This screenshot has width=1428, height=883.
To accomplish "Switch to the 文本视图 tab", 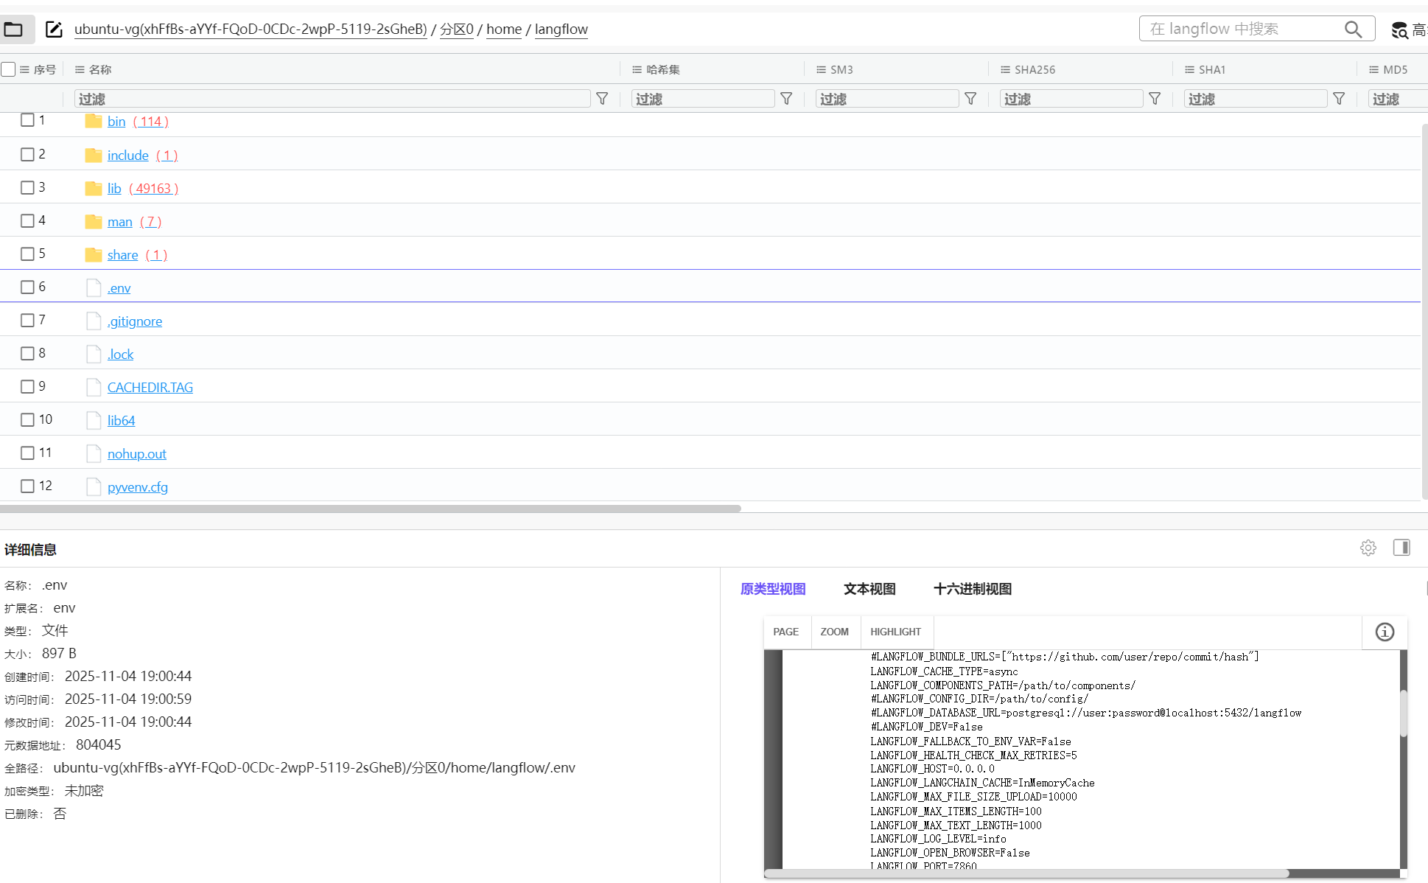I will (x=869, y=589).
